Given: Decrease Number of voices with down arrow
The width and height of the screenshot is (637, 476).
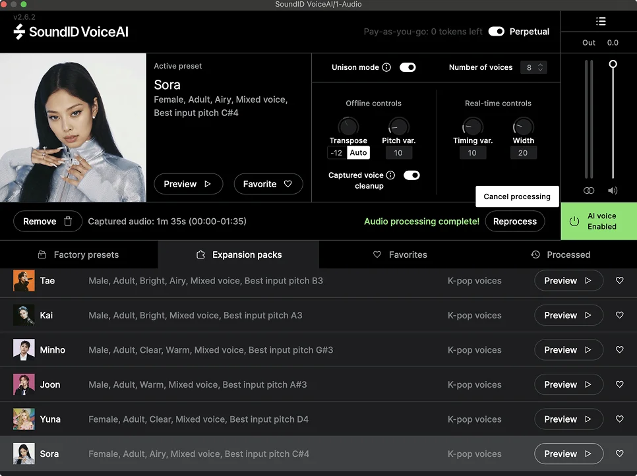Looking at the screenshot, I should point(540,71).
